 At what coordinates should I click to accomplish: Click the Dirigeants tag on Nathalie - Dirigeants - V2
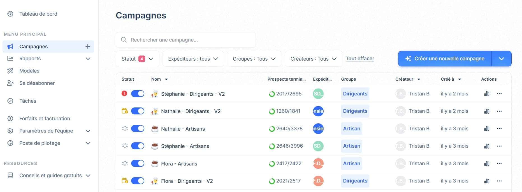(x=355, y=111)
